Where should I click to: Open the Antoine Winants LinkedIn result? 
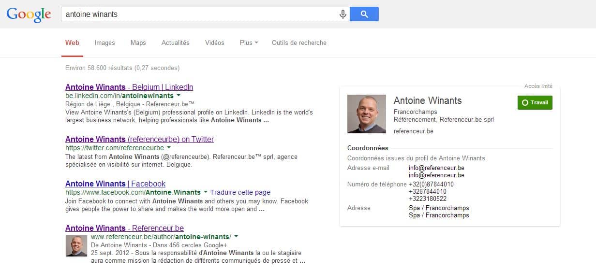coord(129,87)
